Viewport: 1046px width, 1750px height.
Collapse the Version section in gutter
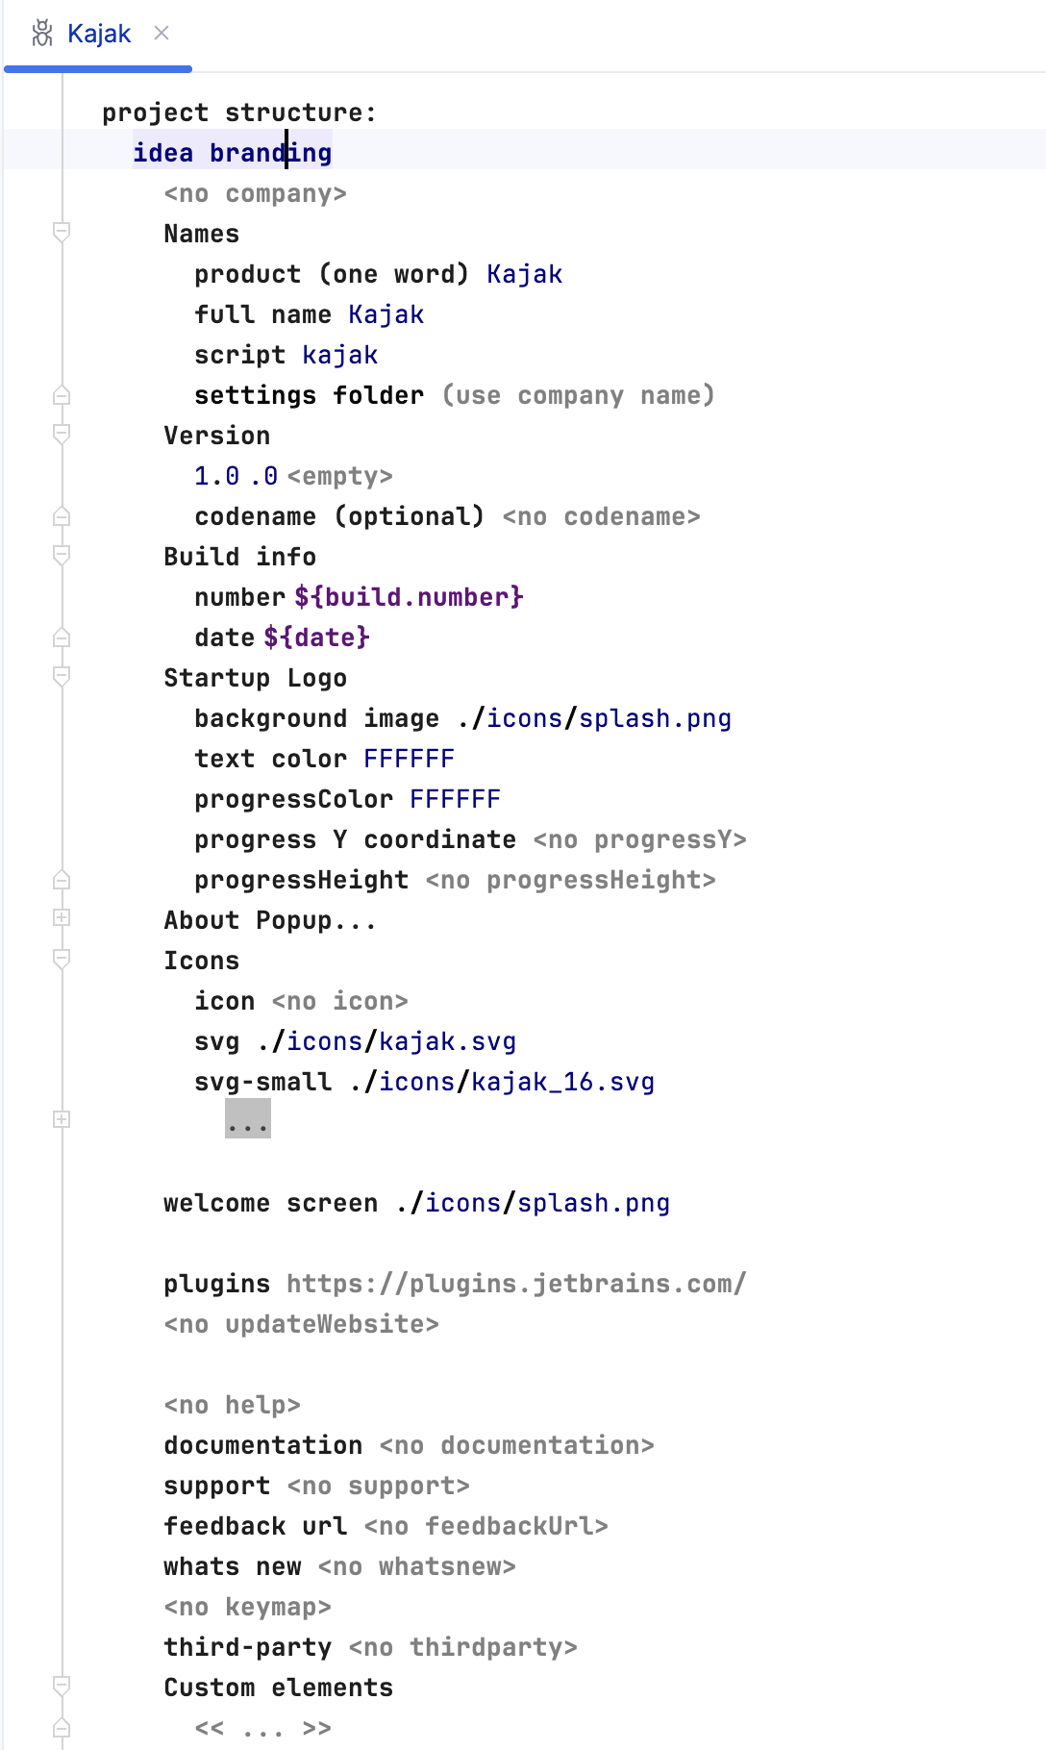[x=62, y=434]
